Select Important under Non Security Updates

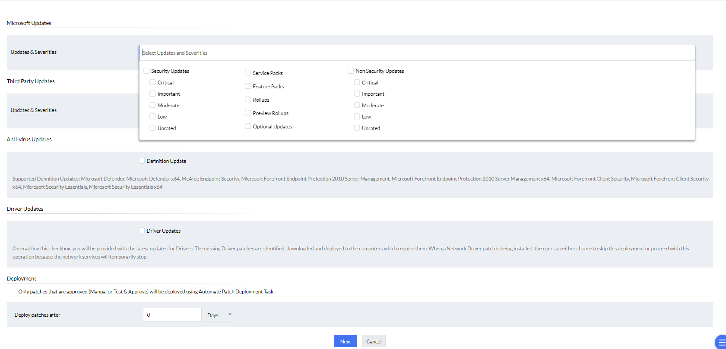pyautogui.click(x=357, y=93)
